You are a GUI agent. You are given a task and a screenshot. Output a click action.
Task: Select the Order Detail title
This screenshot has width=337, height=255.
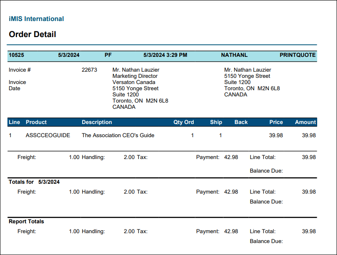click(x=33, y=34)
